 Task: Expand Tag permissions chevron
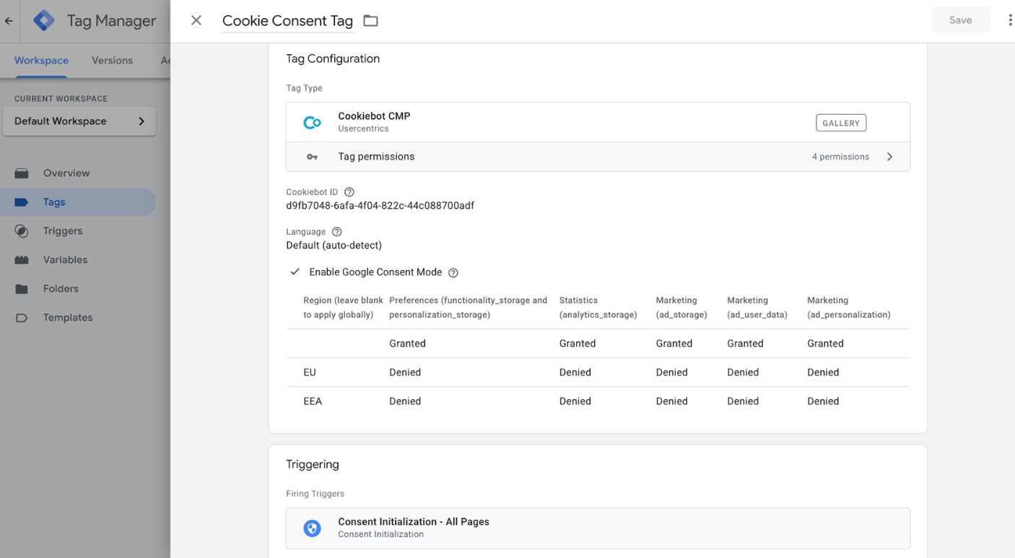click(889, 157)
